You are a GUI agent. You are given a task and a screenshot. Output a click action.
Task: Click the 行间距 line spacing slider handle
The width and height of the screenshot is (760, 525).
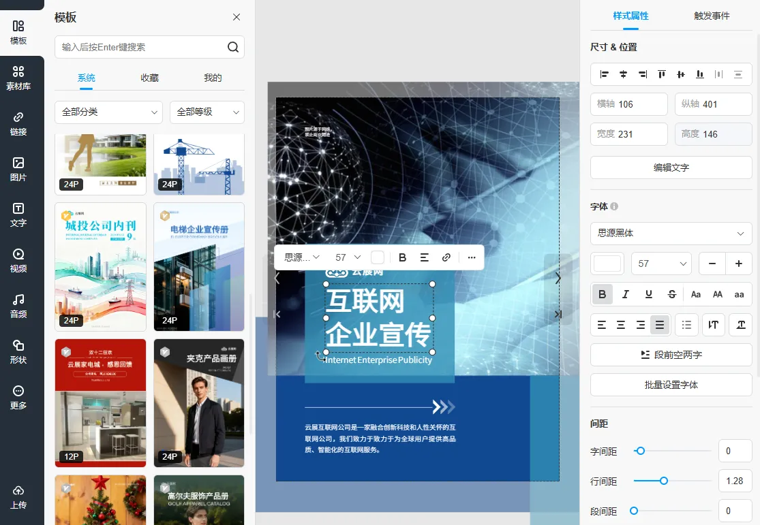pyautogui.click(x=663, y=481)
